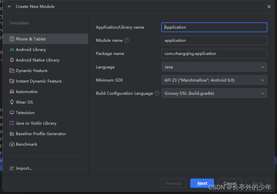Screen dimensions: 277x194
Task: Click the Dynamic Feature folder icon
Action: 12,71
